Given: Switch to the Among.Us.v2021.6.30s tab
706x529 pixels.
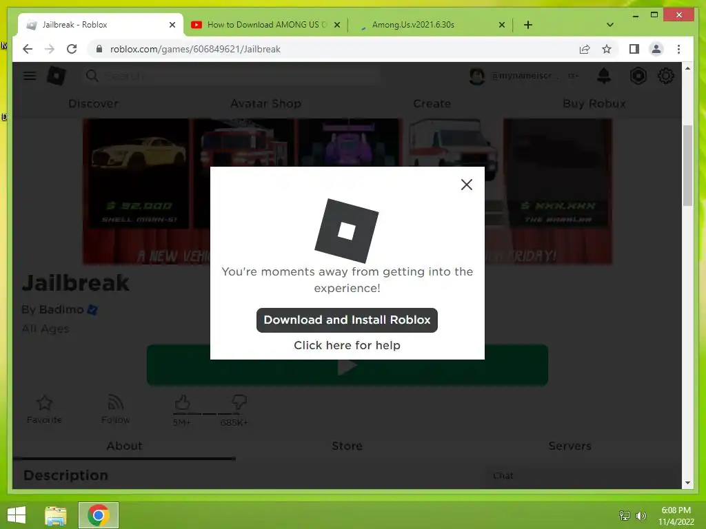Looking at the screenshot, I should (430, 25).
